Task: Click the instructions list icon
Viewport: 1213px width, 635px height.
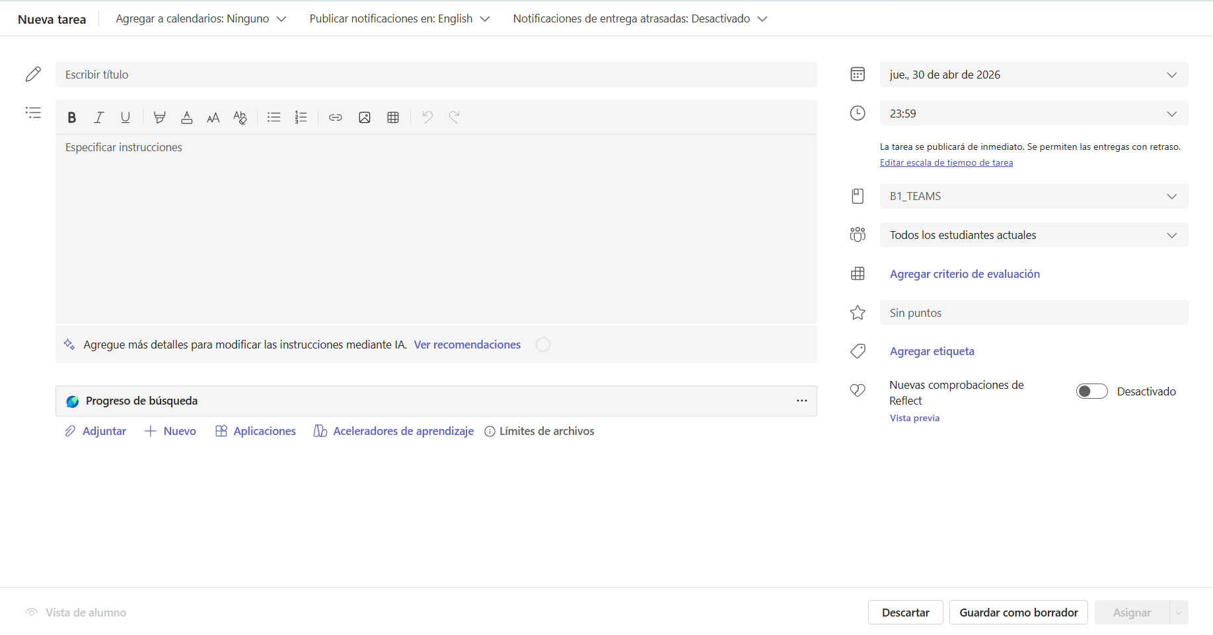Action: [x=33, y=112]
